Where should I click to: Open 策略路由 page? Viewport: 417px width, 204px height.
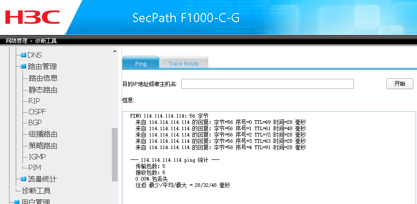click(x=43, y=145)
